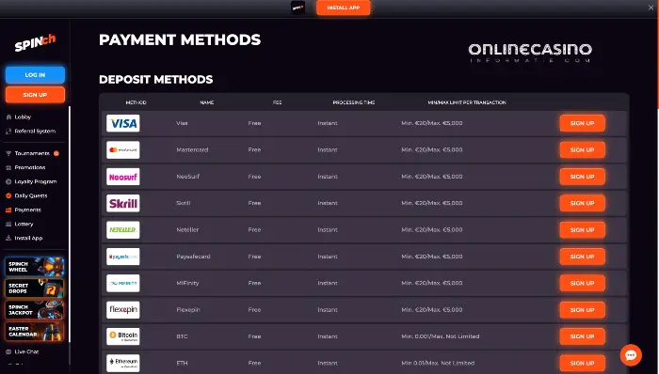The width and height of the screenshot is (659, 374).
Task: Open the Secret Drops banner
Action: (35, 288)
